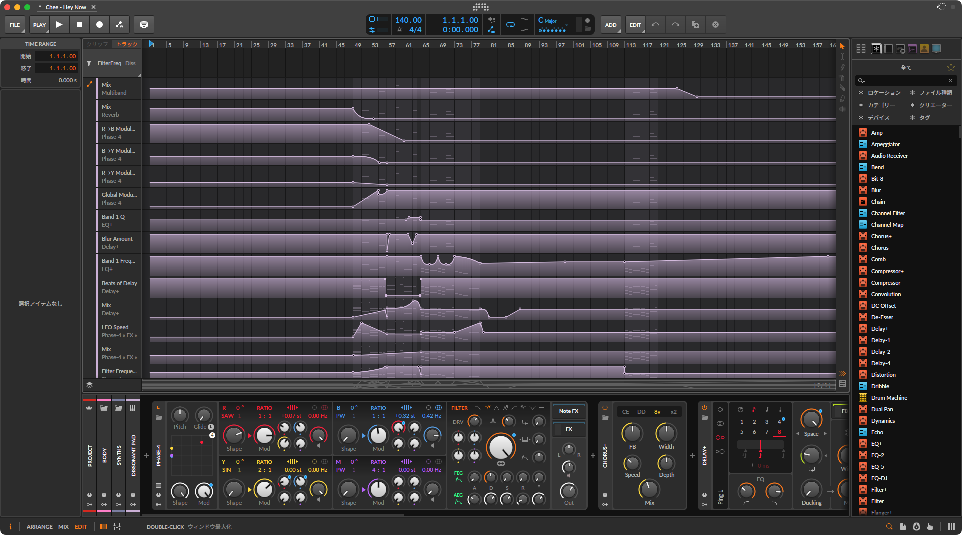Click the ADD button
This screenshot has height=535, width=962.
pos(610,24)
